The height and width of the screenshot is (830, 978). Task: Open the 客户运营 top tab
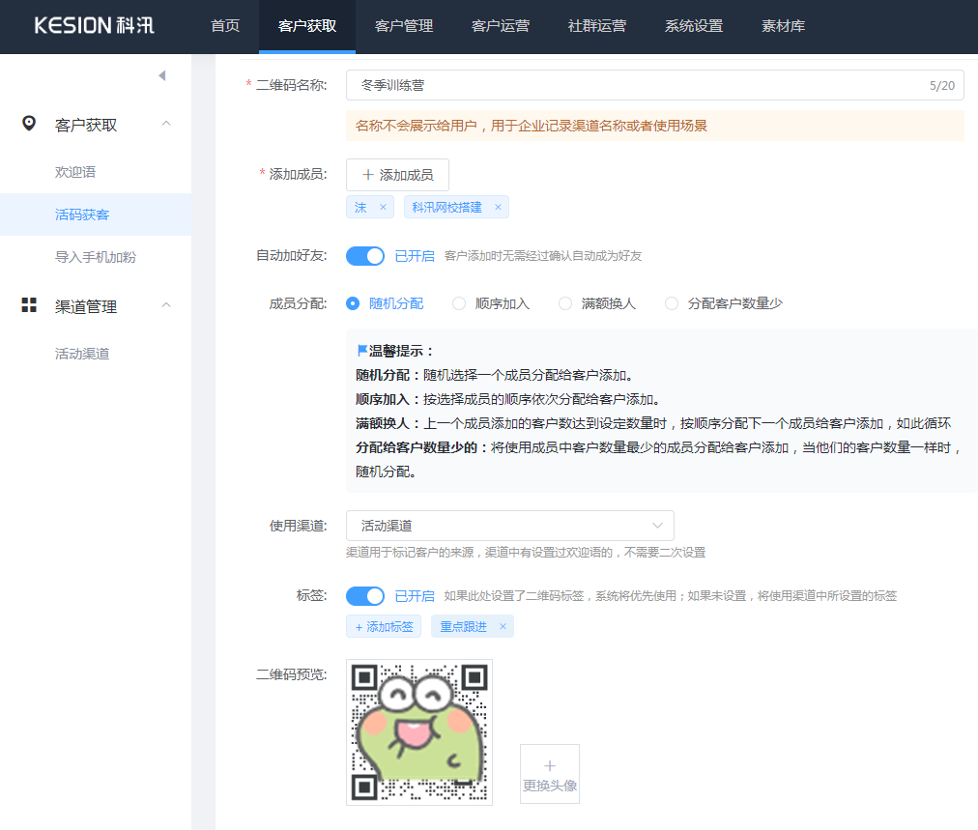[501, 25]
